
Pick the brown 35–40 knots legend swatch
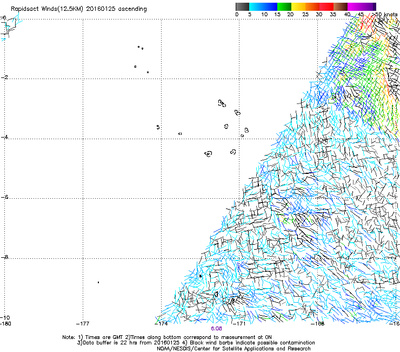[x=341, y=6]
